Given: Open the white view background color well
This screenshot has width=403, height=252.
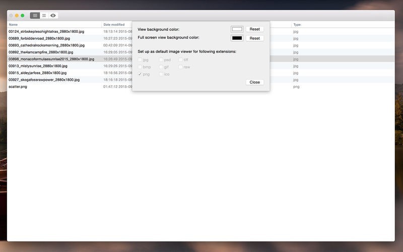Looking at the screenshot, I should (x=237, y=29).
